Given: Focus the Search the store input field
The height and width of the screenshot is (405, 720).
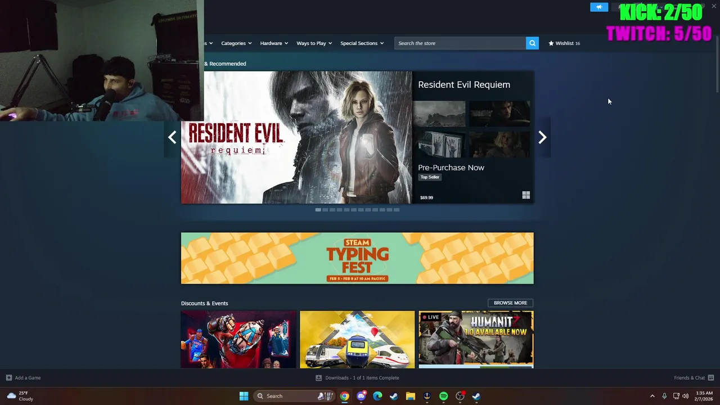Looking at the screenshot, I should click(x=460, y=43).
